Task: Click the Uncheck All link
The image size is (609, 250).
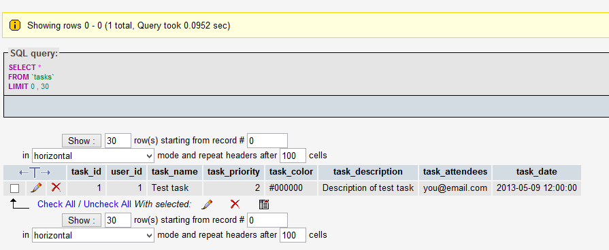Action: (108, 204)
